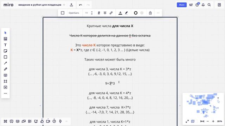The width and height of the screenshot is (225, 126).
Task: Click line для числа 7, числа K=7*z
Action: [x=110, y=107]
